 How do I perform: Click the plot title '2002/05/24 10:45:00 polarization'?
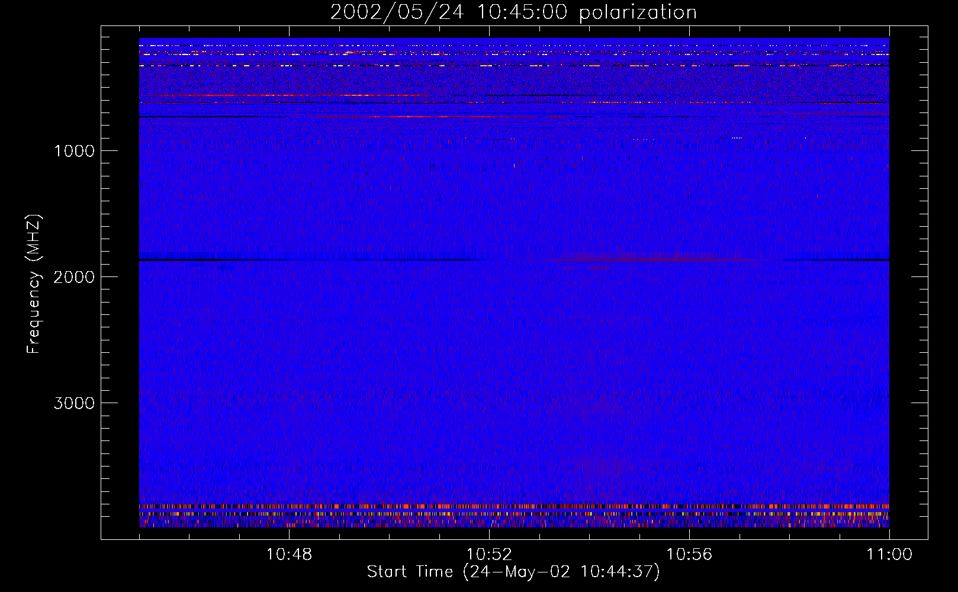tap(513, 12)
